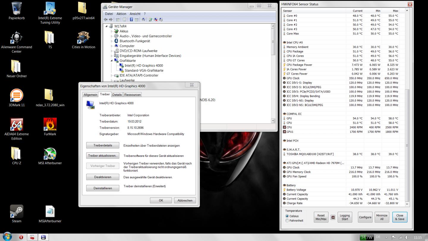Click uninstall device icon with red X
The width and height of the screenshot is (428, 241).
coord(155,20)
